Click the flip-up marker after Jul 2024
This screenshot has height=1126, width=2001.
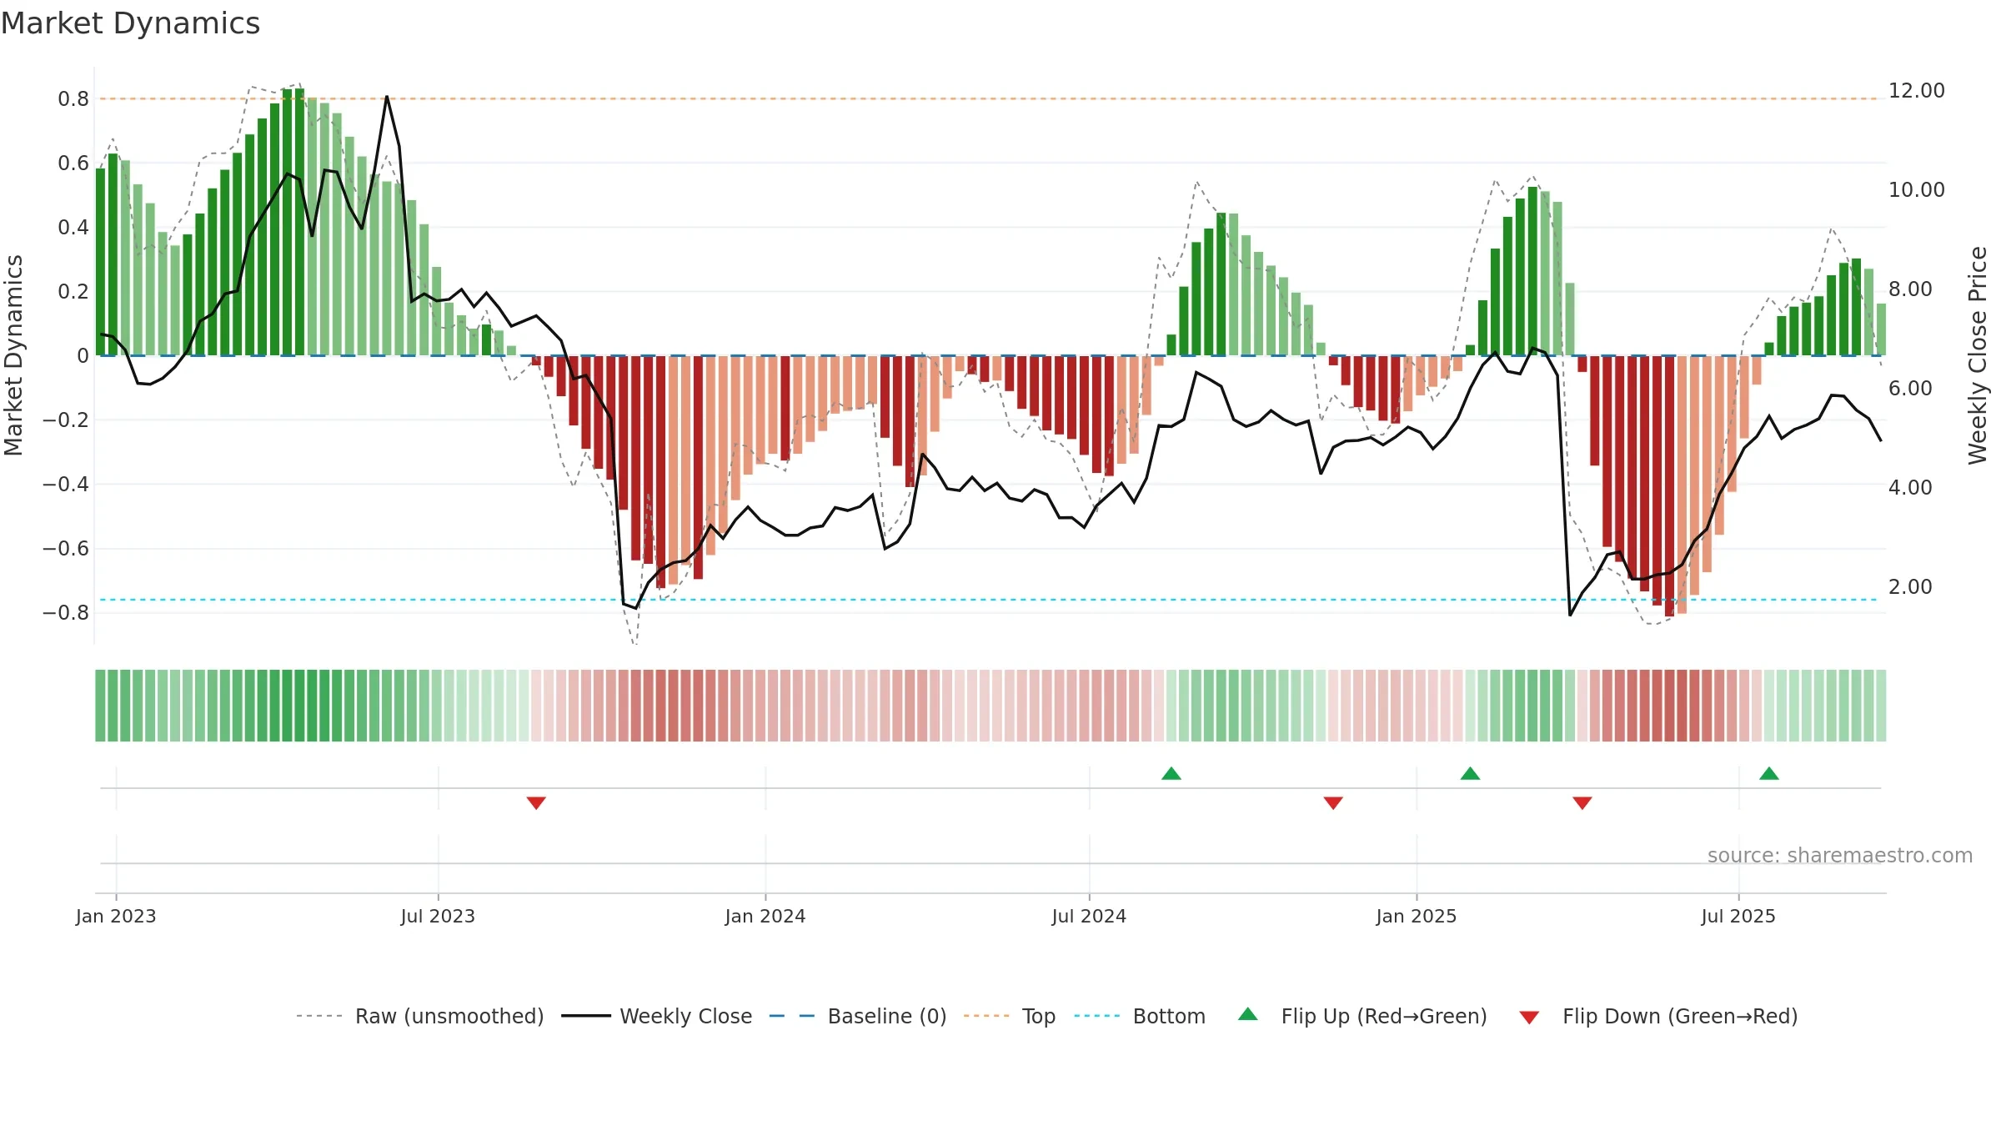(1171, 773)
